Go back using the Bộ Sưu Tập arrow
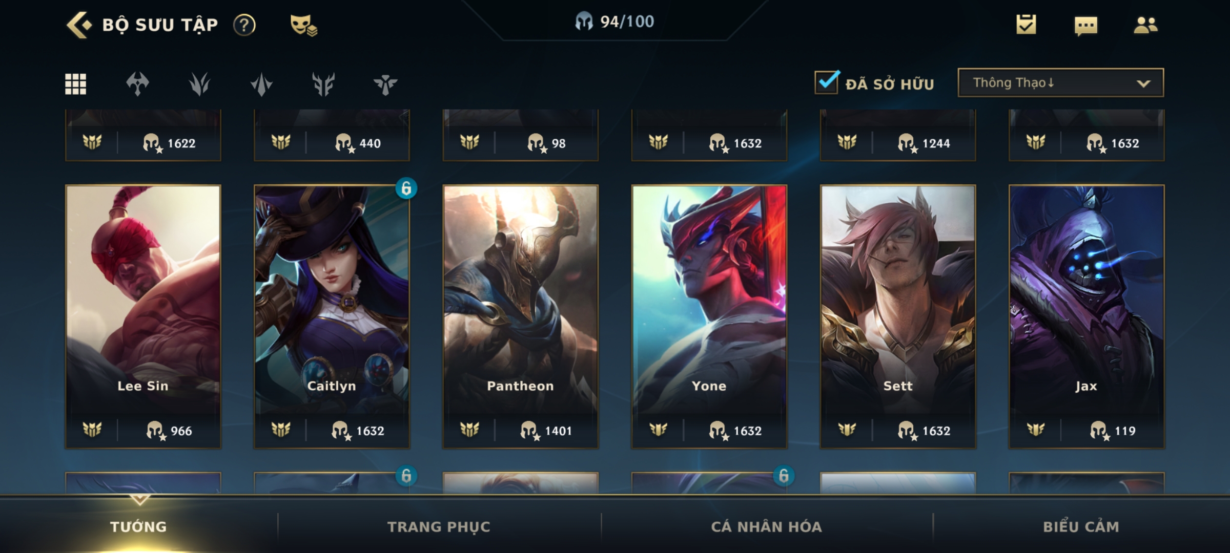 click(79, 25)
